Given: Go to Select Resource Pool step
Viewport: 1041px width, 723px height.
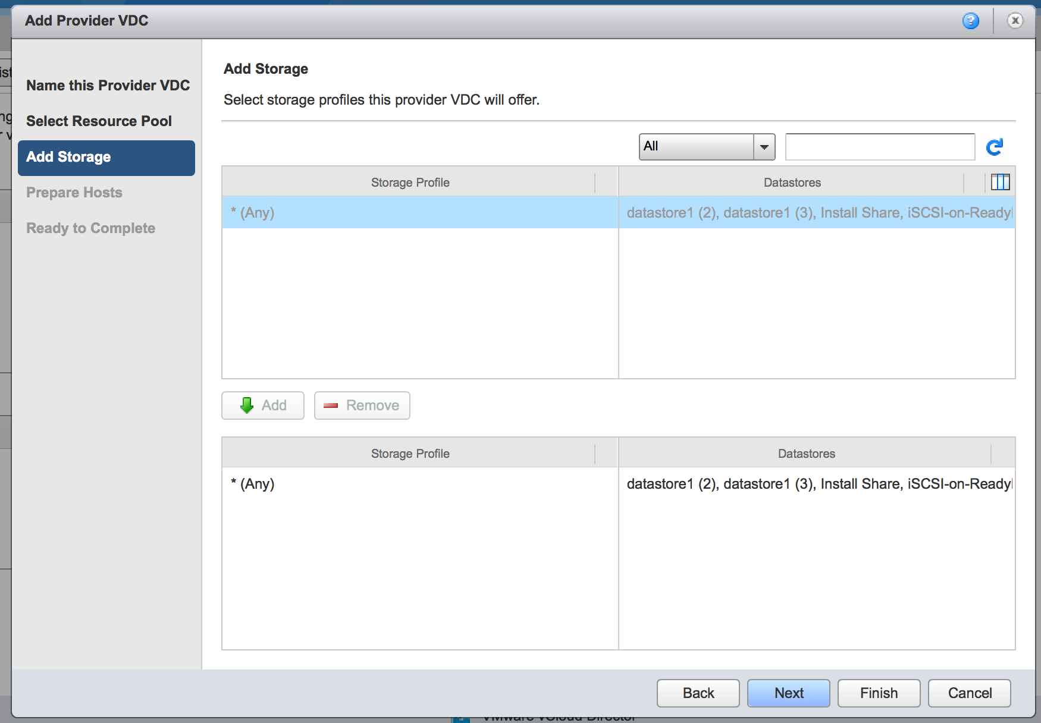Looking at the screenshot, I should [99, 121].
